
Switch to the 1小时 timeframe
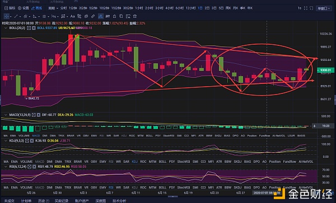point(139,8)
